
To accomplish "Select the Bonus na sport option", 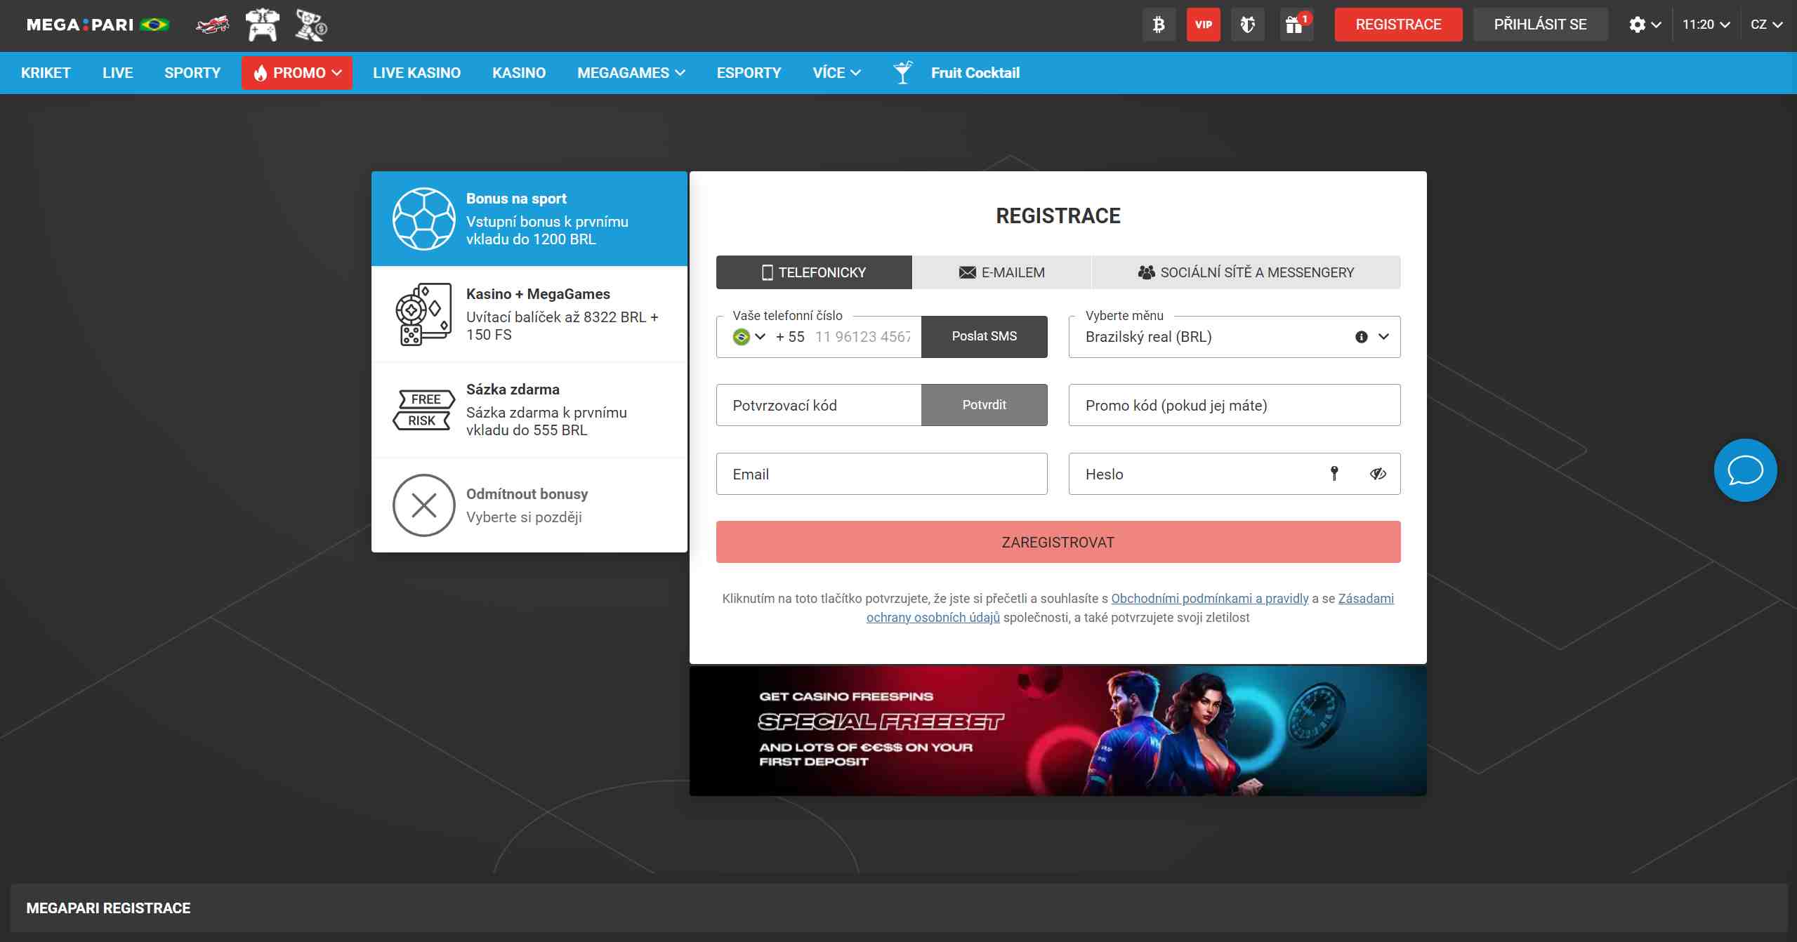I will click(529, 218).
